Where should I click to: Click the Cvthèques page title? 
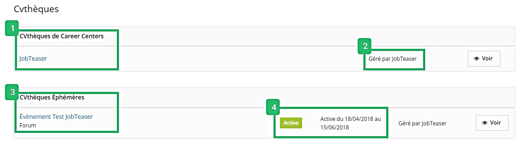tap(36, 9)
